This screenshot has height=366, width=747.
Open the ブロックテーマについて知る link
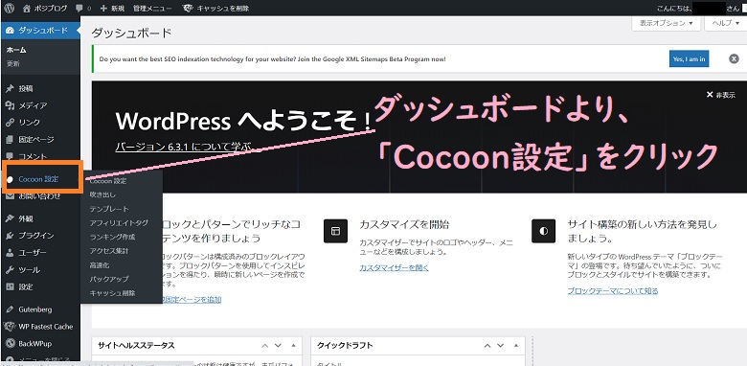613,290
